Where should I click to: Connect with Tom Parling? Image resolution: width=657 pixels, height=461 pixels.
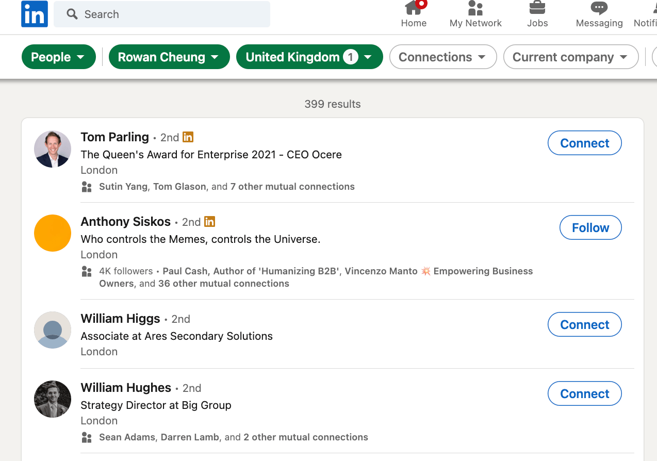[584, 143]
